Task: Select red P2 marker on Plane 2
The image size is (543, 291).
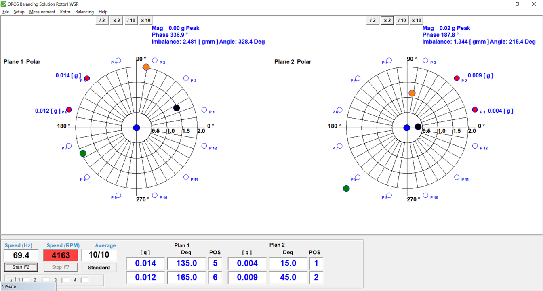Action: point(457,78)
